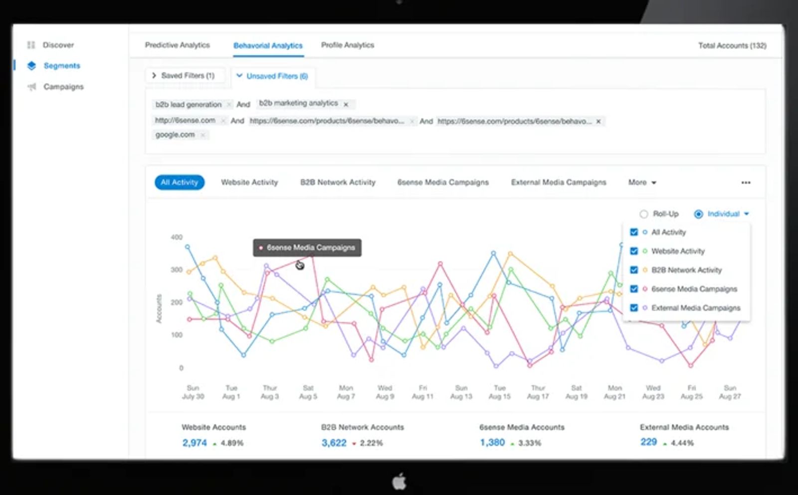798x495 pixels.
Task: Select the All Activity pill
Action: click(180, 182)
